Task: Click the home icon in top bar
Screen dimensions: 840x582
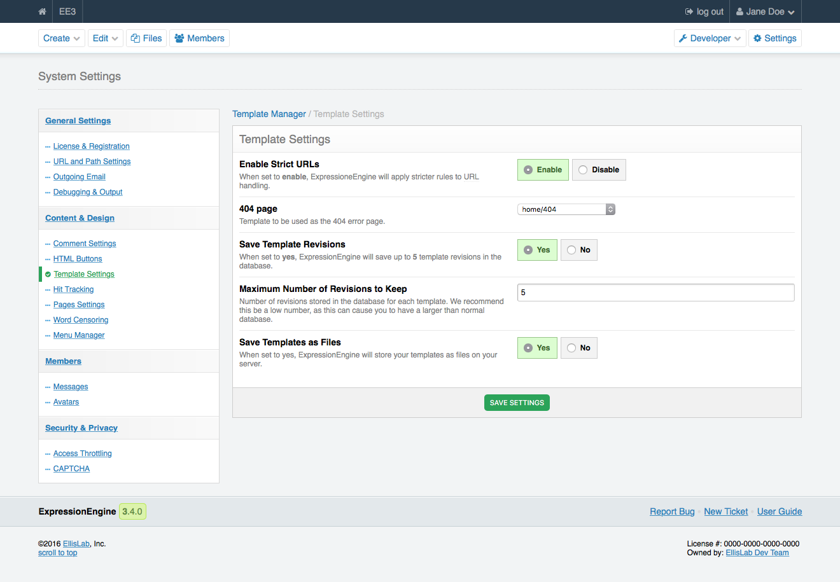Action: (42, 11)
